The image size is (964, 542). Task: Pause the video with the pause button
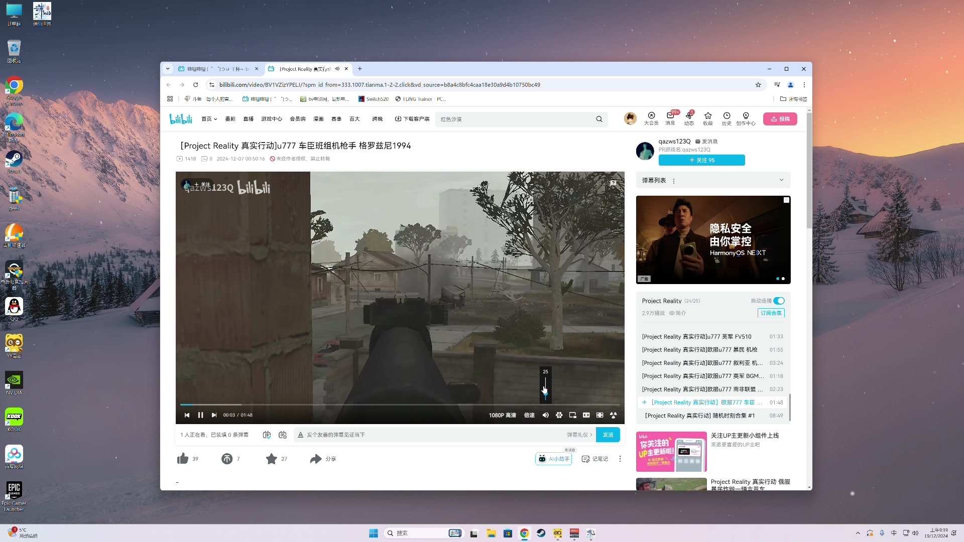pos(200,415)
